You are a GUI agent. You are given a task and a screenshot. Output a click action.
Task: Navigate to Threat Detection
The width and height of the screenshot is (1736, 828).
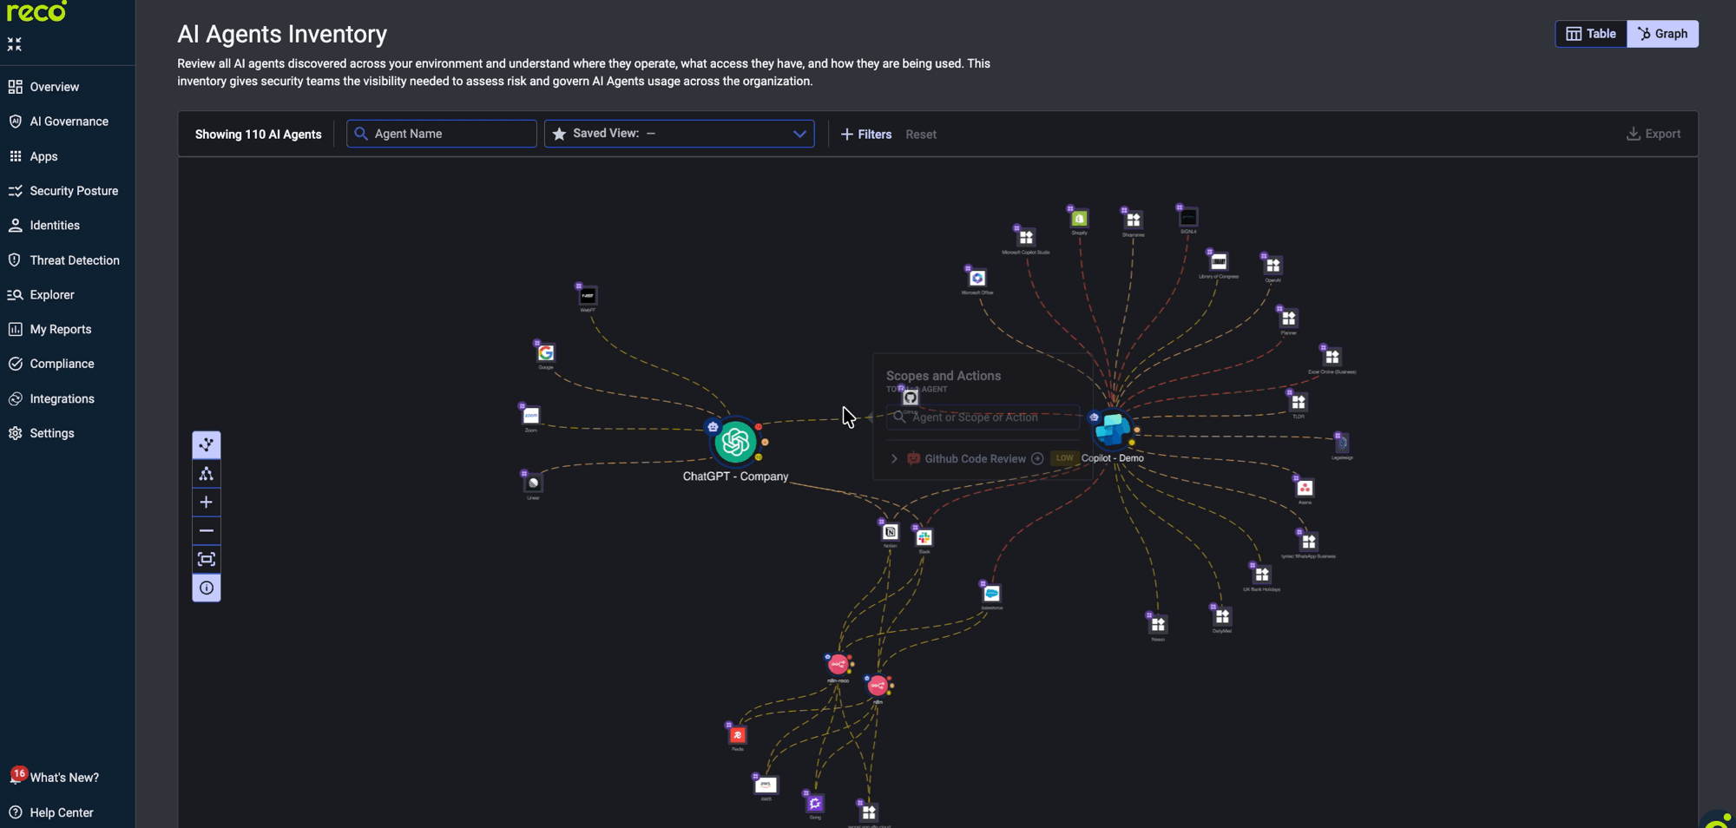pyautogui.click(x=76, y=260)
